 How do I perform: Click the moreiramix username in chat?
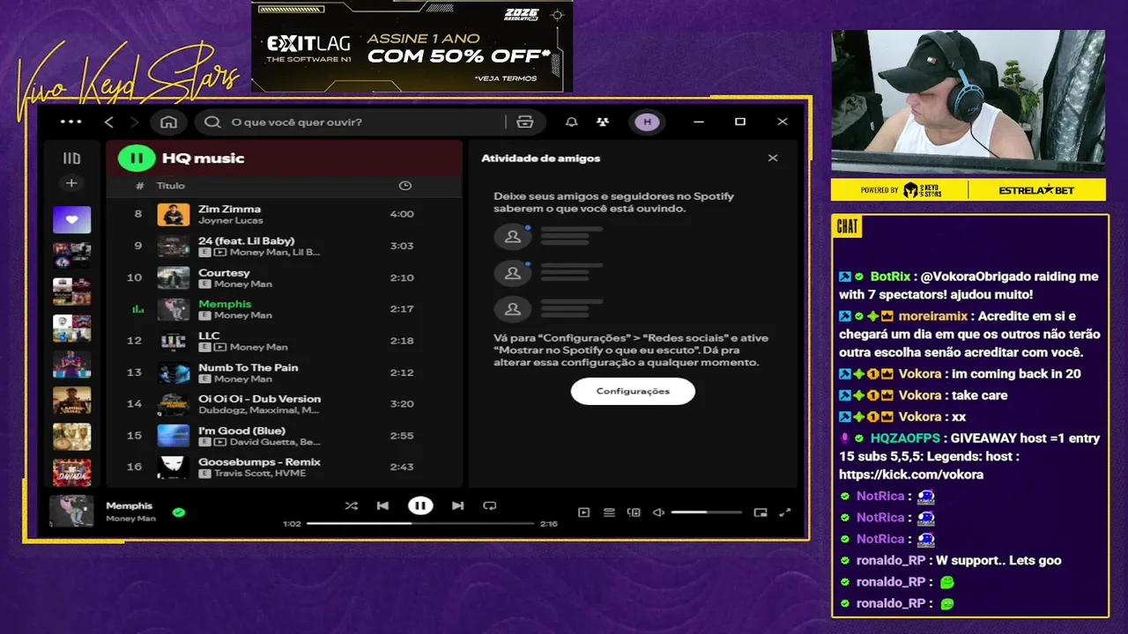[x=934, y=315]
